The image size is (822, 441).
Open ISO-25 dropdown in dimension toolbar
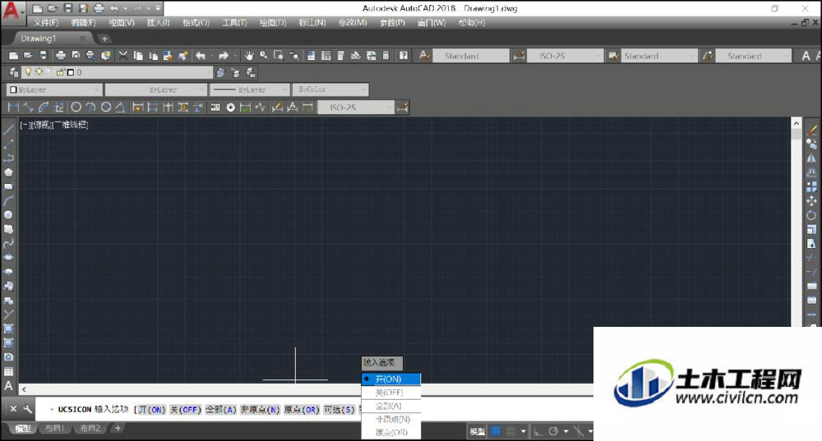356,108
